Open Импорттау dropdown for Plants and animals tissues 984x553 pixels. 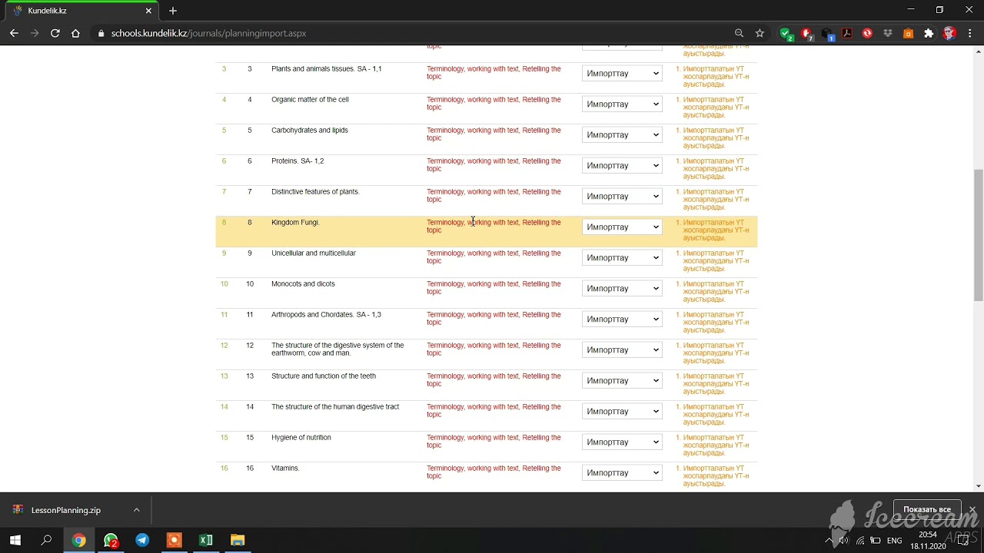pyautogui.click(x=622, y=73)
